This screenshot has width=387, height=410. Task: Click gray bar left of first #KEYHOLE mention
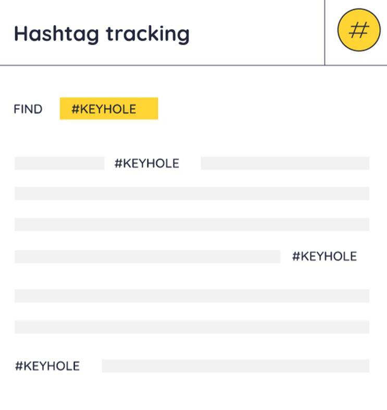(59, 163)
